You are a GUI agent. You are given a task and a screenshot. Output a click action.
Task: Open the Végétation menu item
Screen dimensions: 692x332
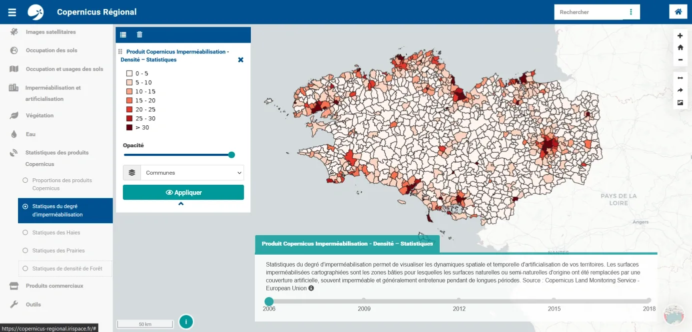pyautogui.click(x=39, y=116)
